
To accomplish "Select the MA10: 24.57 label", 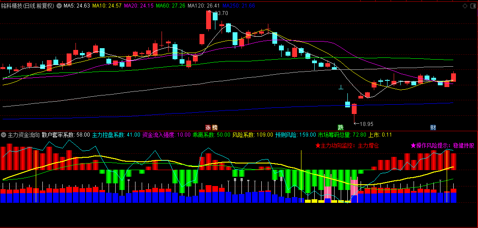I will (x=107, y=5).
